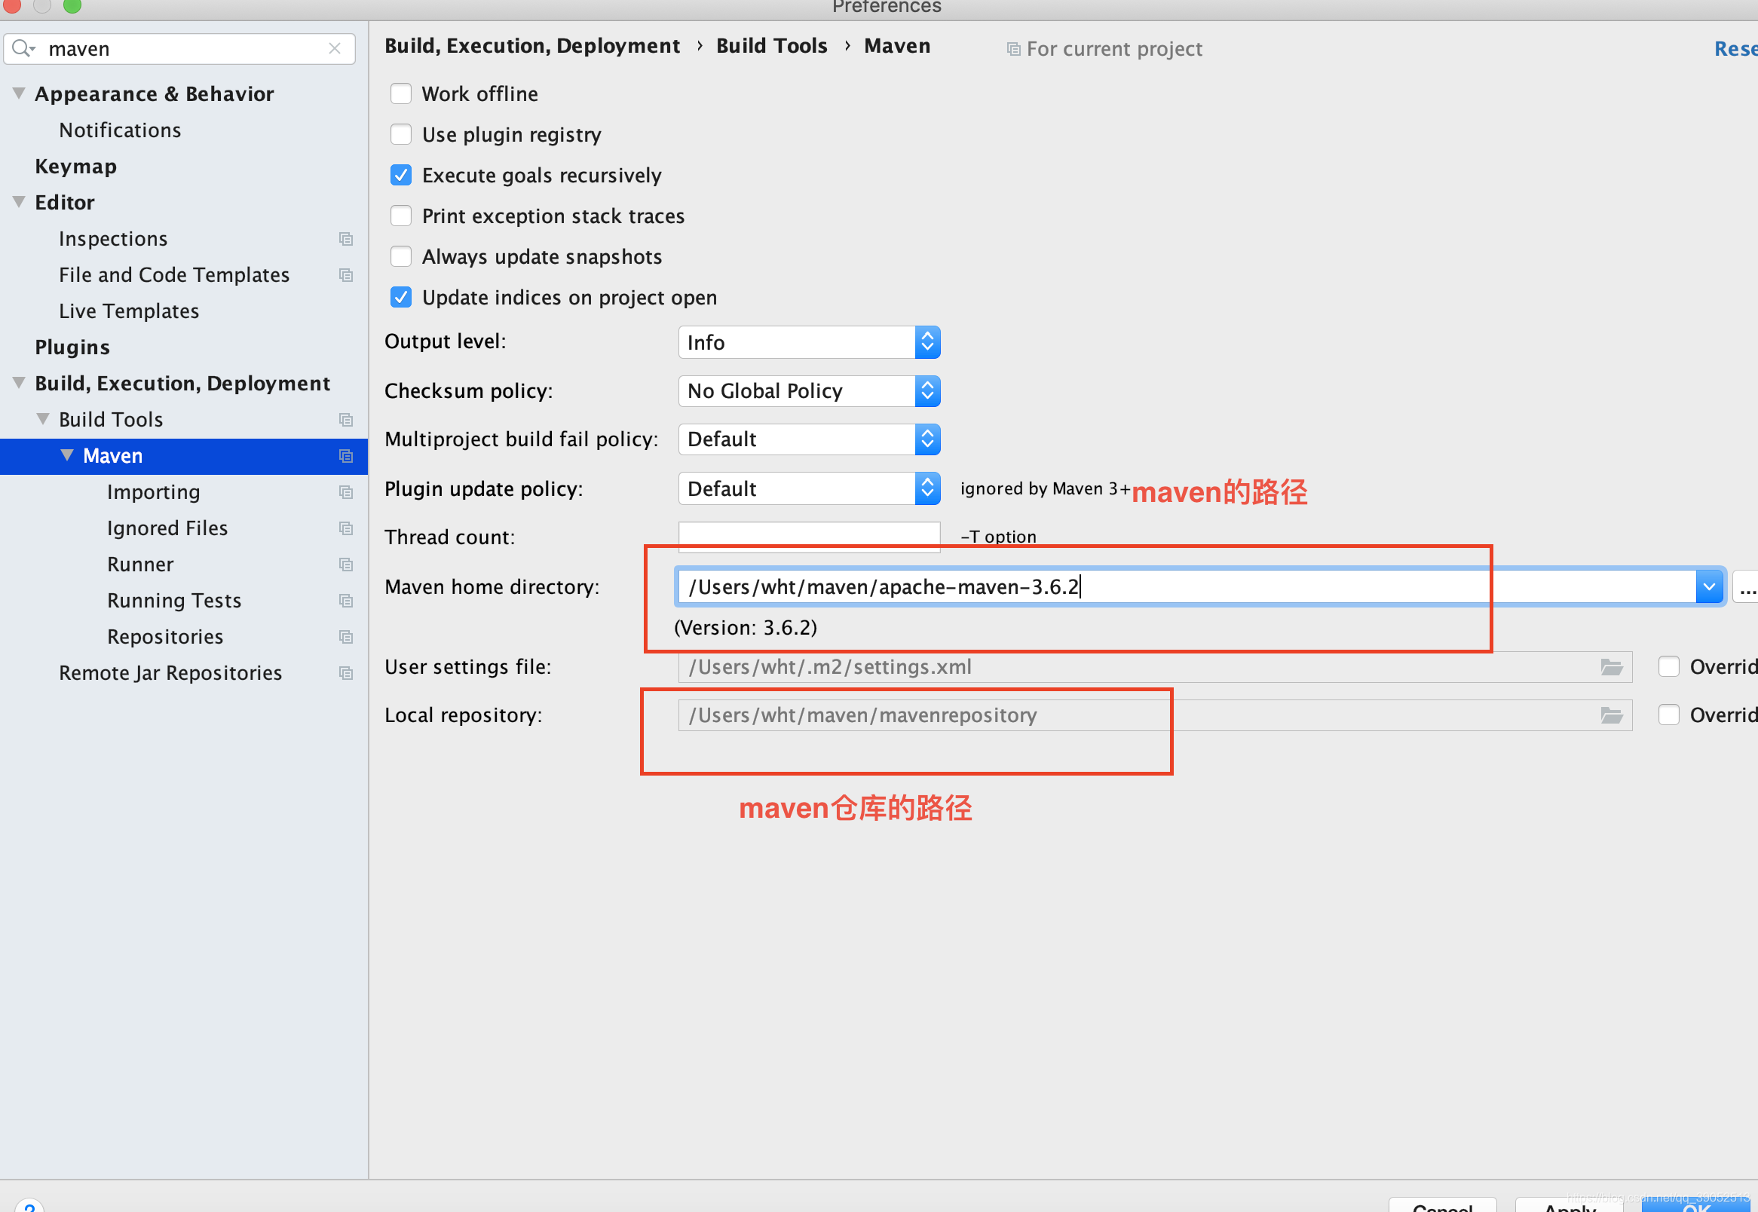Open the Checksum policy dropdown
Screen dimensions: 1758x1212
pyautogui.click(x=809, y=391)
